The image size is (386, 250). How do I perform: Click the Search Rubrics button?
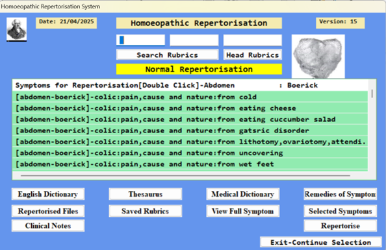[x=167, y=55]
